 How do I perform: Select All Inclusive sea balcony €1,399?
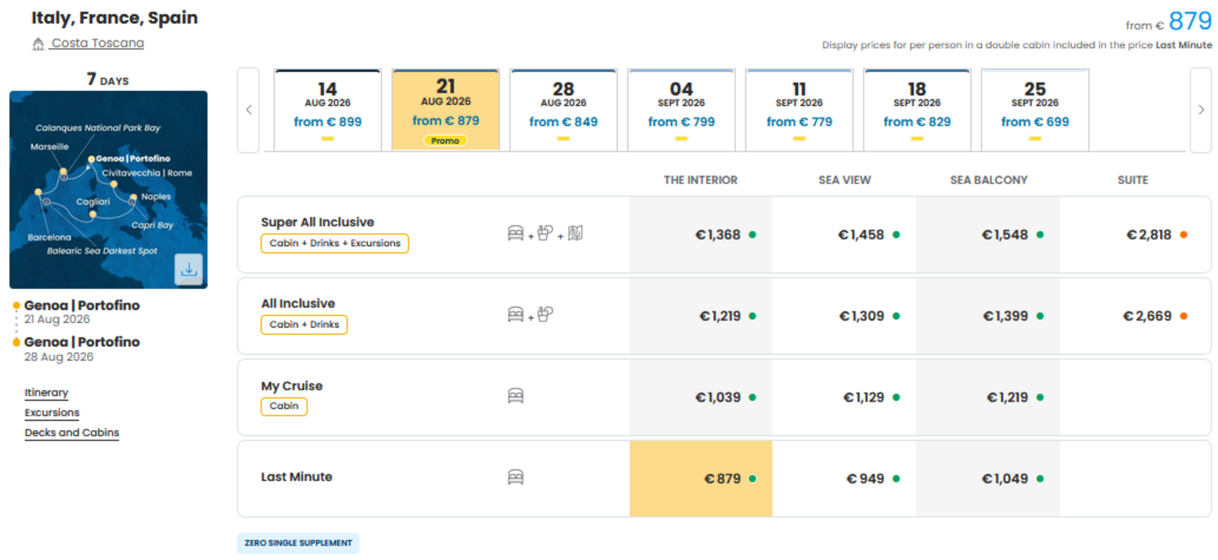click(988, 316)
